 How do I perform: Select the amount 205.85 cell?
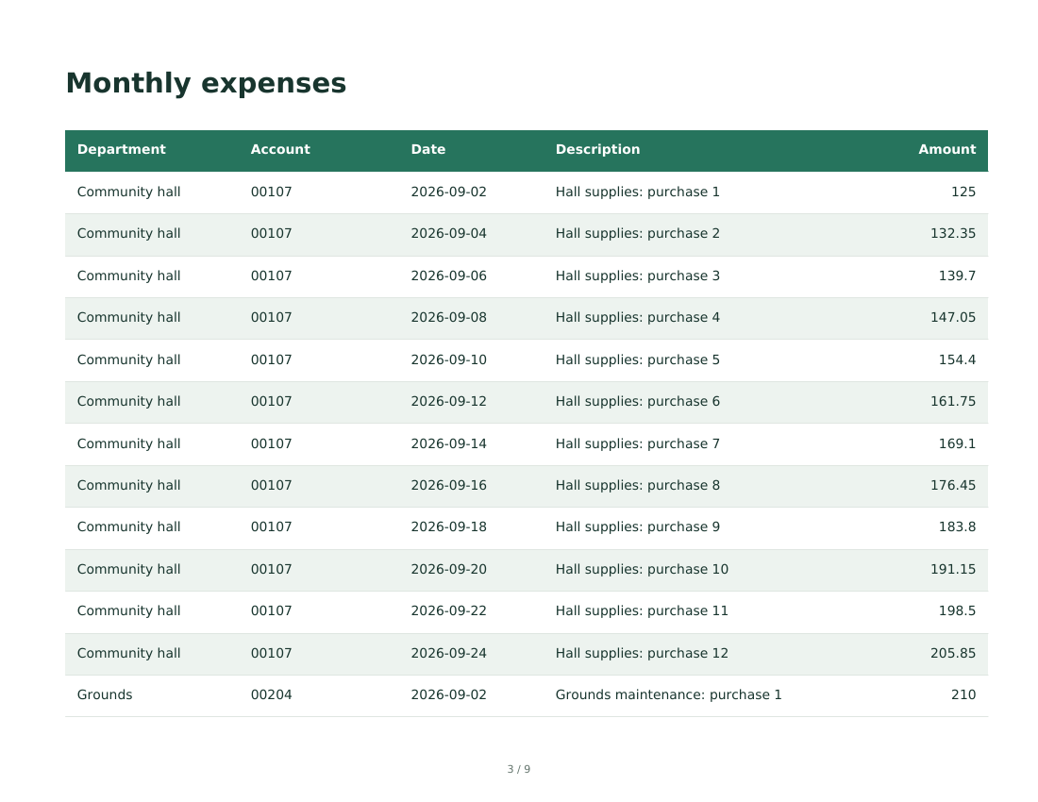pyautogui.click(x=953, y=654)
